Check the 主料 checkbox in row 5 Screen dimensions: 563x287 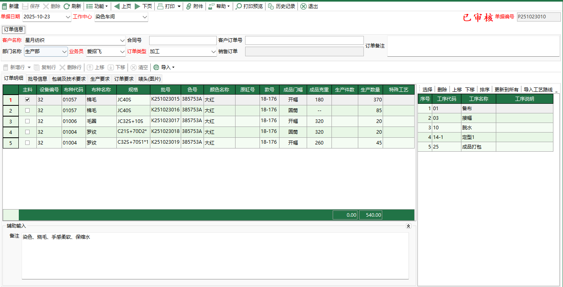click(x=28, y=143)
